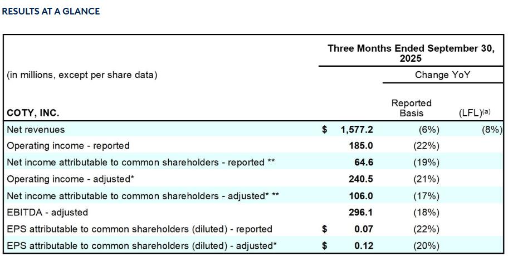This screenshot has width=508, height=256.
Task: Click the 0.12 adjusted EPS value
Action: [364, 245]
